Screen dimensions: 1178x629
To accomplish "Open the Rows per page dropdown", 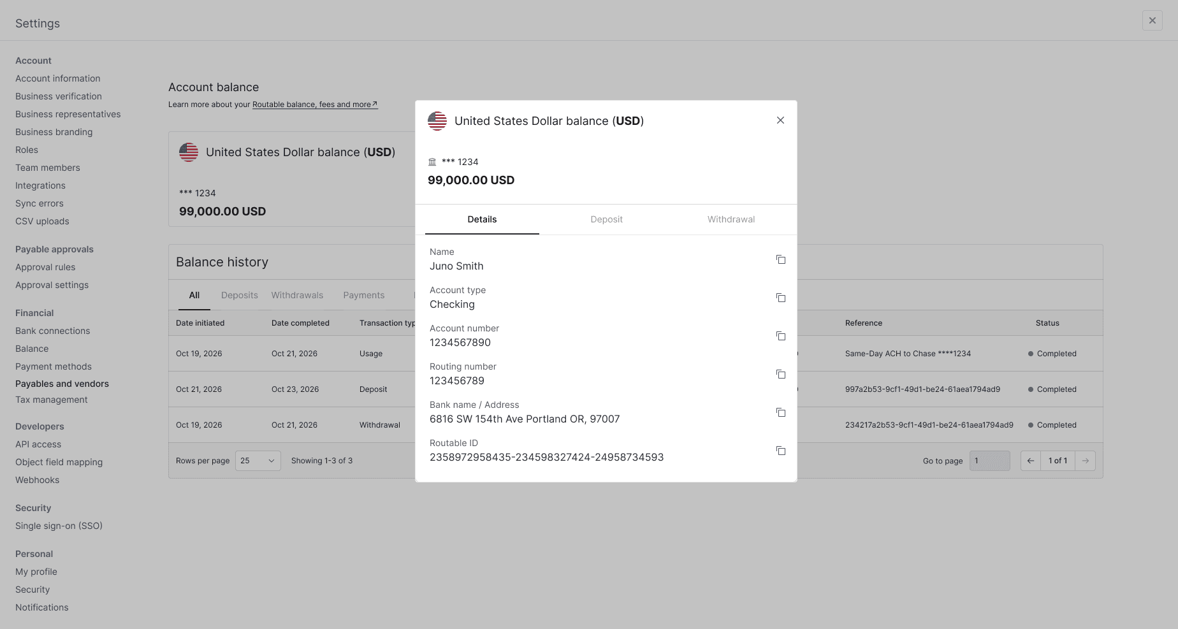I will point(258,461).
